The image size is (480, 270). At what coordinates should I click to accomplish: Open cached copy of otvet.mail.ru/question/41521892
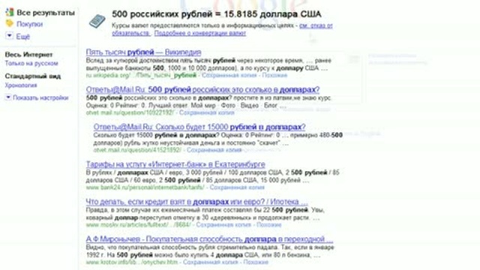click(x=214, y=150)
